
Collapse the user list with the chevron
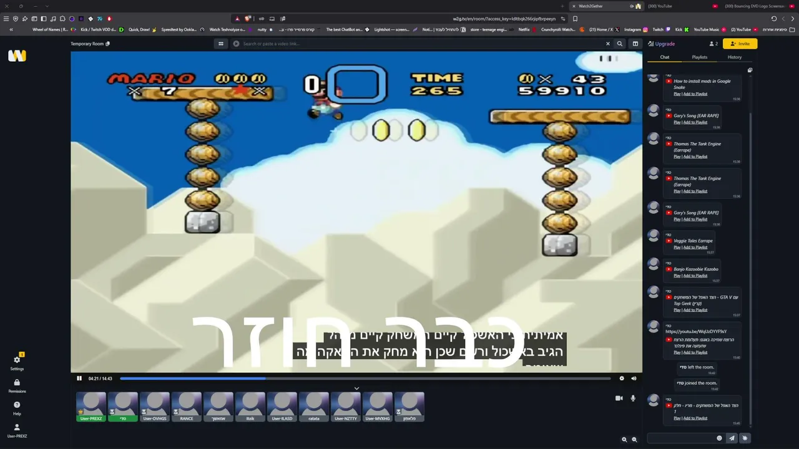[356, 389]
